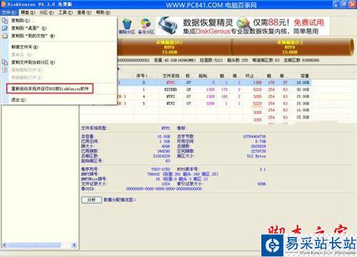Select 重新启动系统并运行DOS版DiskGenius软件 entry
The width and height of the screenshot is (357, 257).
50,89
